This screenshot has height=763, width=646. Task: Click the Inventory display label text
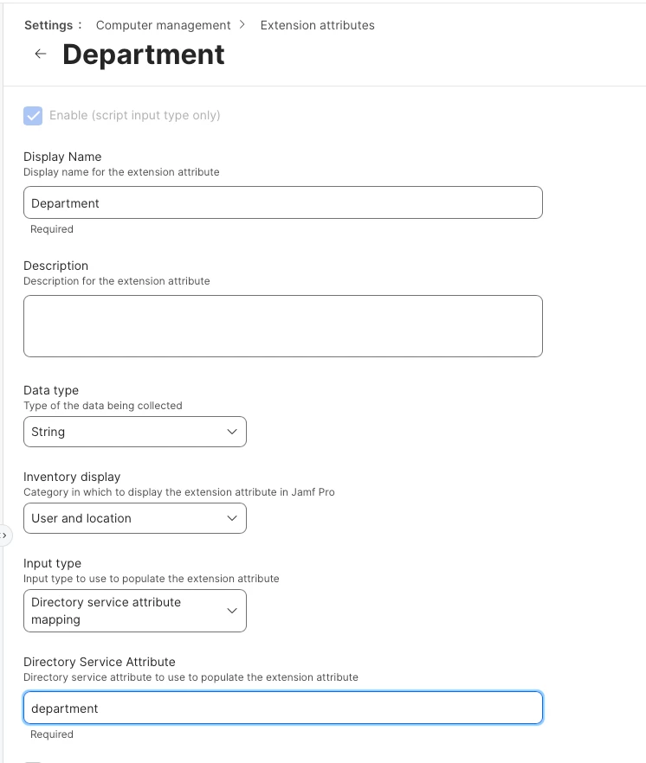pyautogui.click(x=72, y=477)
